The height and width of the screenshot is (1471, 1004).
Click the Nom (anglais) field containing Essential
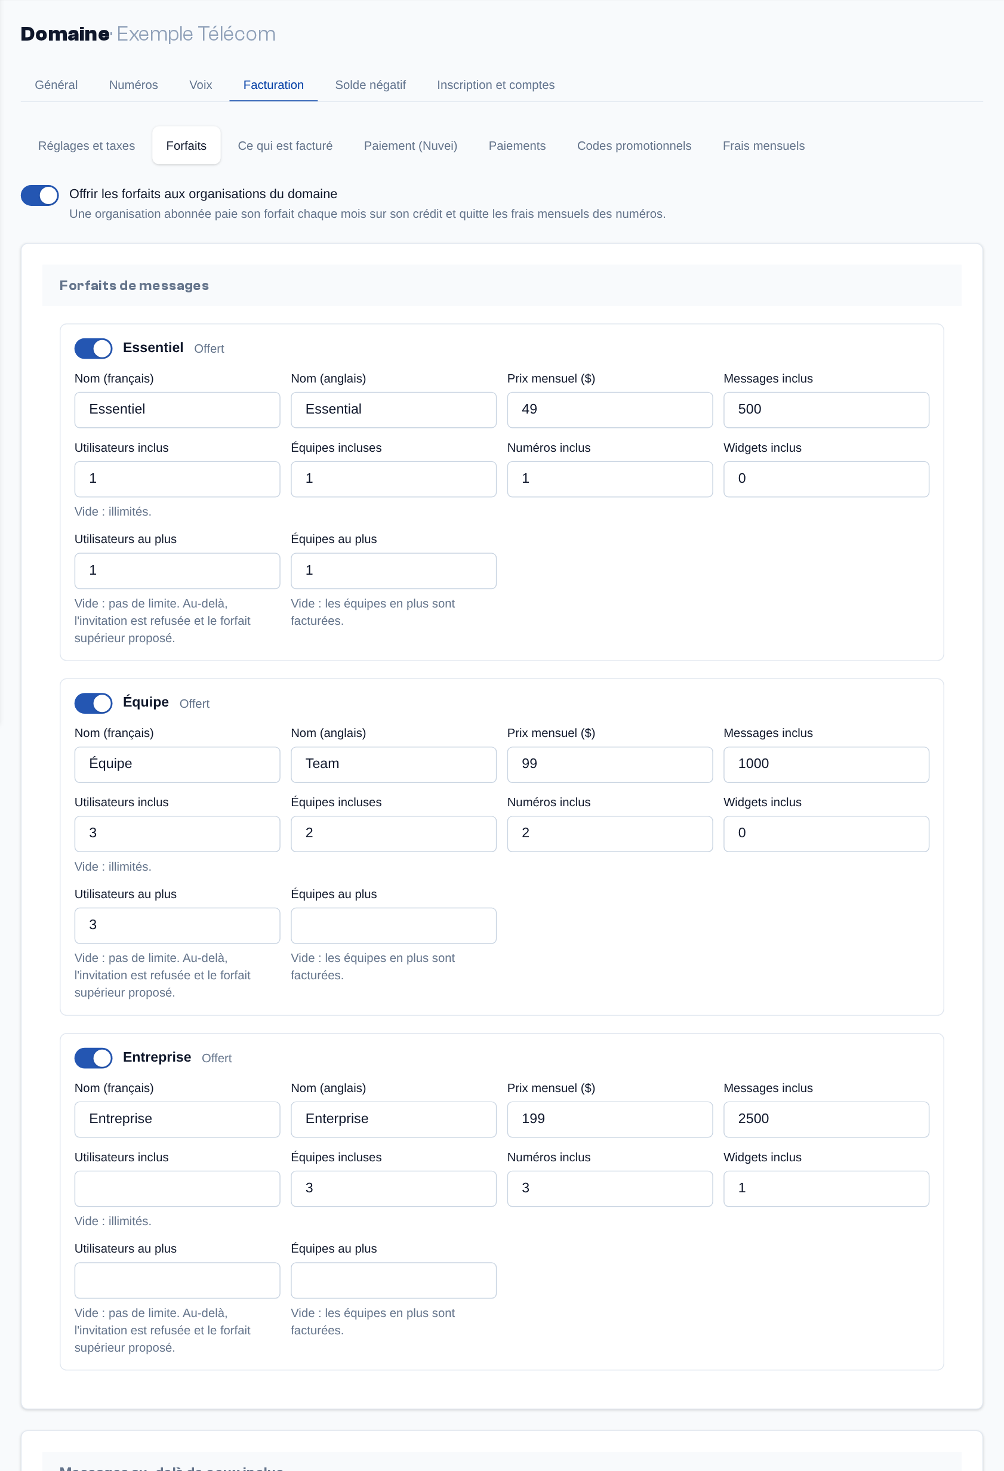tap(394, 409)
